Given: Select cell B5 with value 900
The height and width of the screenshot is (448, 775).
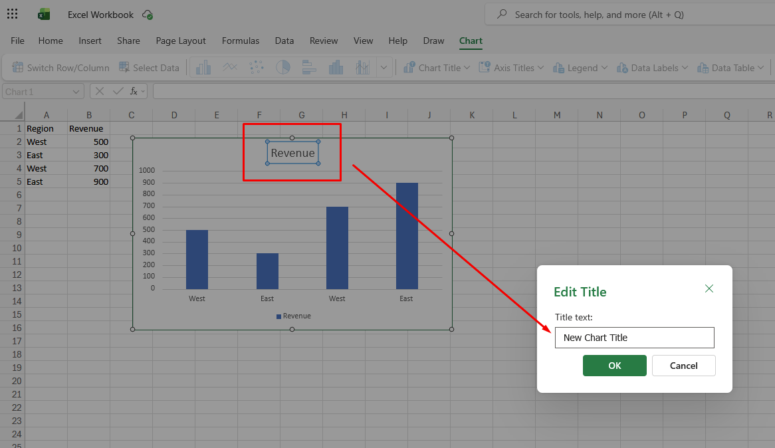Looking at the screenshot, I should (89, 182).
